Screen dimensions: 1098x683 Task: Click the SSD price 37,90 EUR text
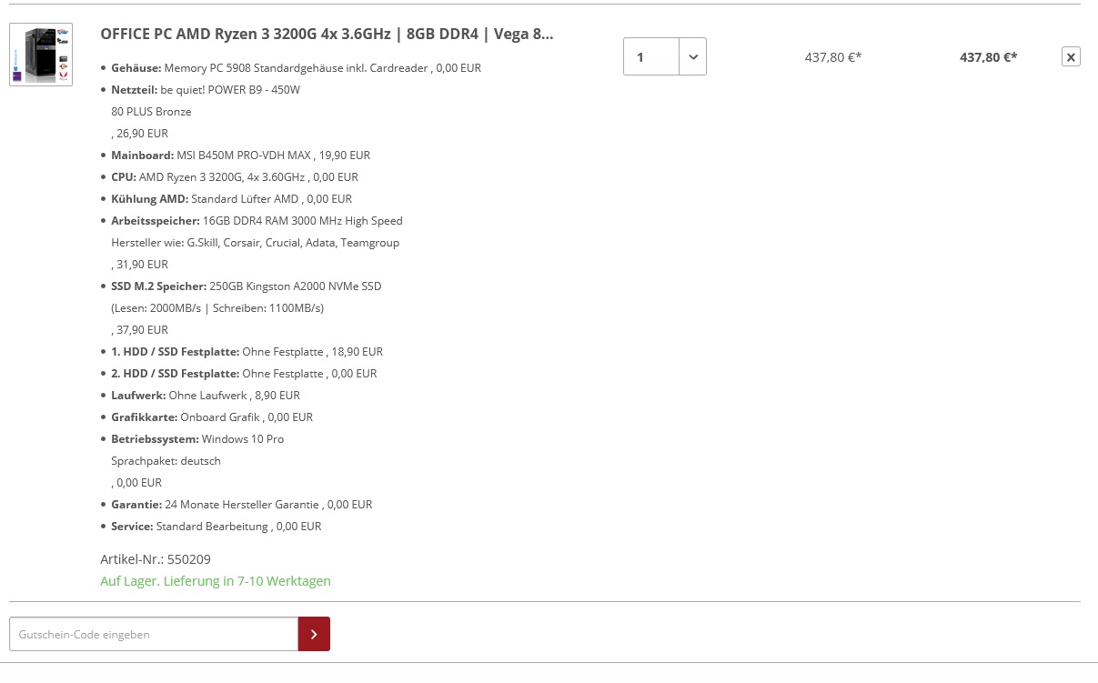tap(140, 330)
